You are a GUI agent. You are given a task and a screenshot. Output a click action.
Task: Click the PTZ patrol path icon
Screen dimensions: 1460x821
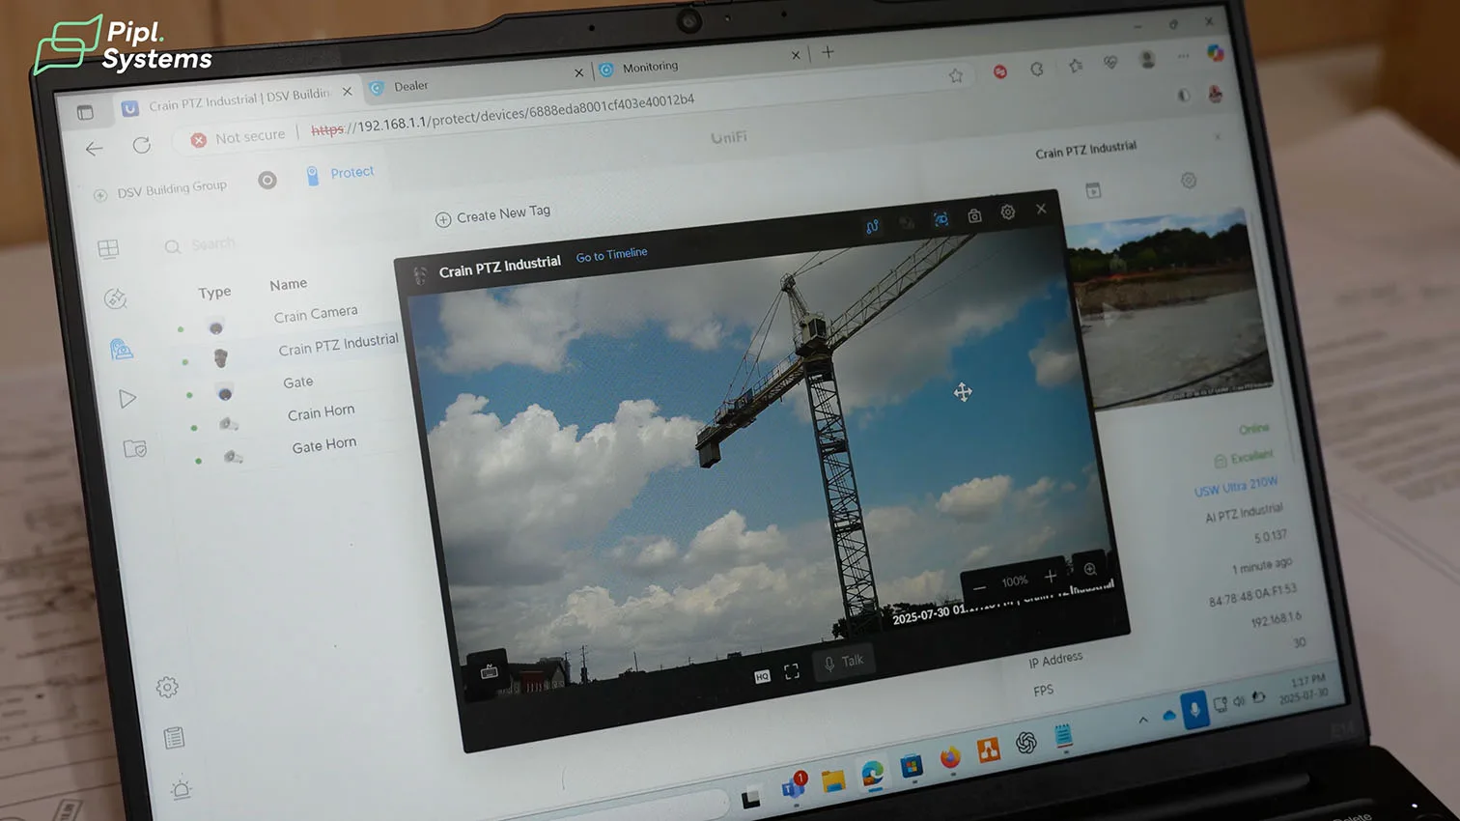872,227
